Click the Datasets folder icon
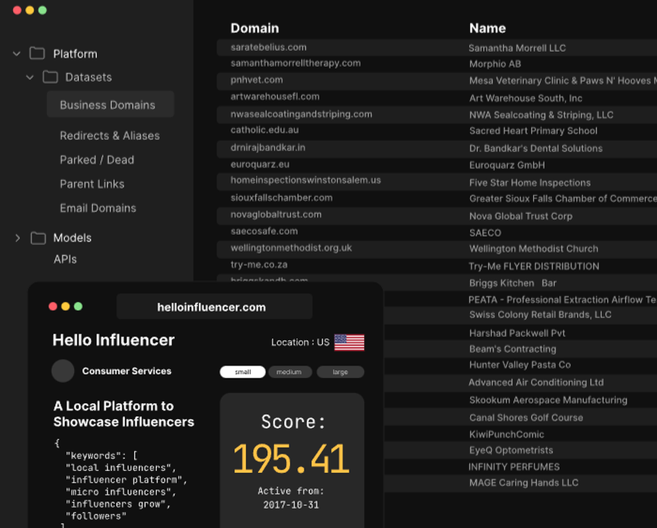 click(51, 77)
